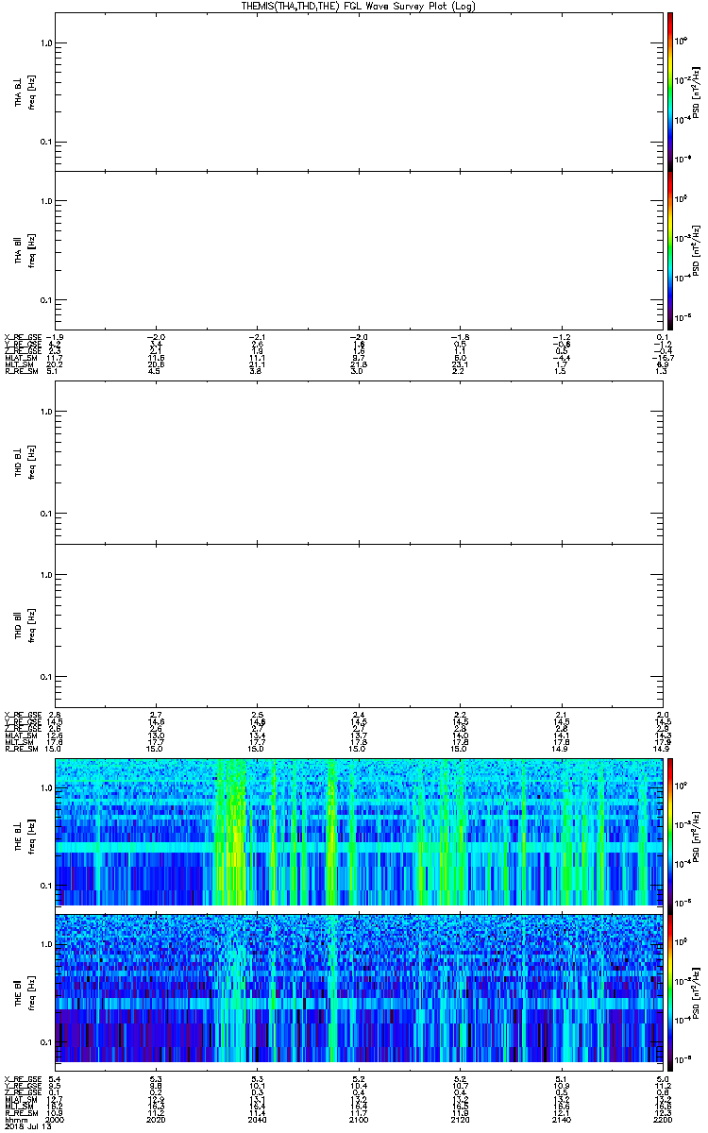Click the 0.1 tick on THD B‖ axis

(45, 677)
